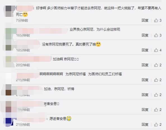166x130 pixels.
Task: Reply to the 业界良心京阿尼 comment
Action: click(x=145, y=35)
